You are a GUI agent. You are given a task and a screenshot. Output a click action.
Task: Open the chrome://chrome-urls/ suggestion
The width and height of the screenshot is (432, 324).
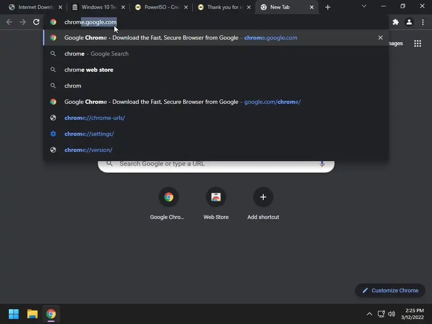216,118
